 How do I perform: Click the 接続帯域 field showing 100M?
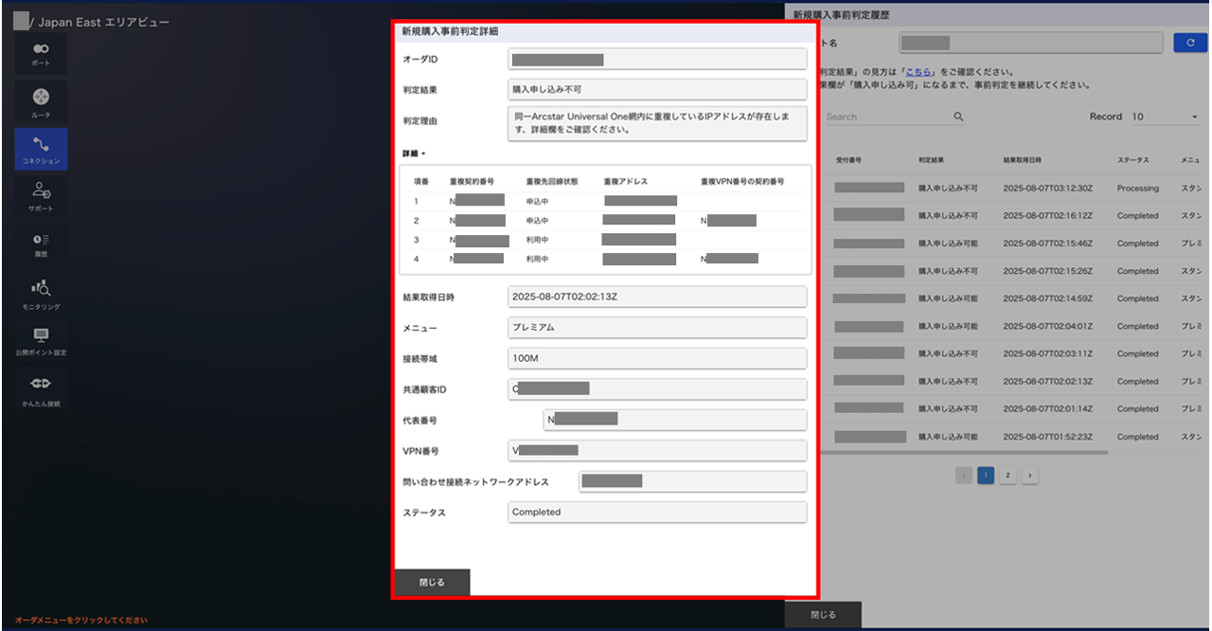(657, 358)
